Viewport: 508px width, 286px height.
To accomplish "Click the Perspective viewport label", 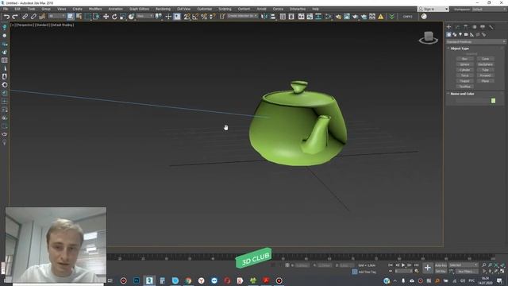I will pyautogui.click(x=25, y=25).
